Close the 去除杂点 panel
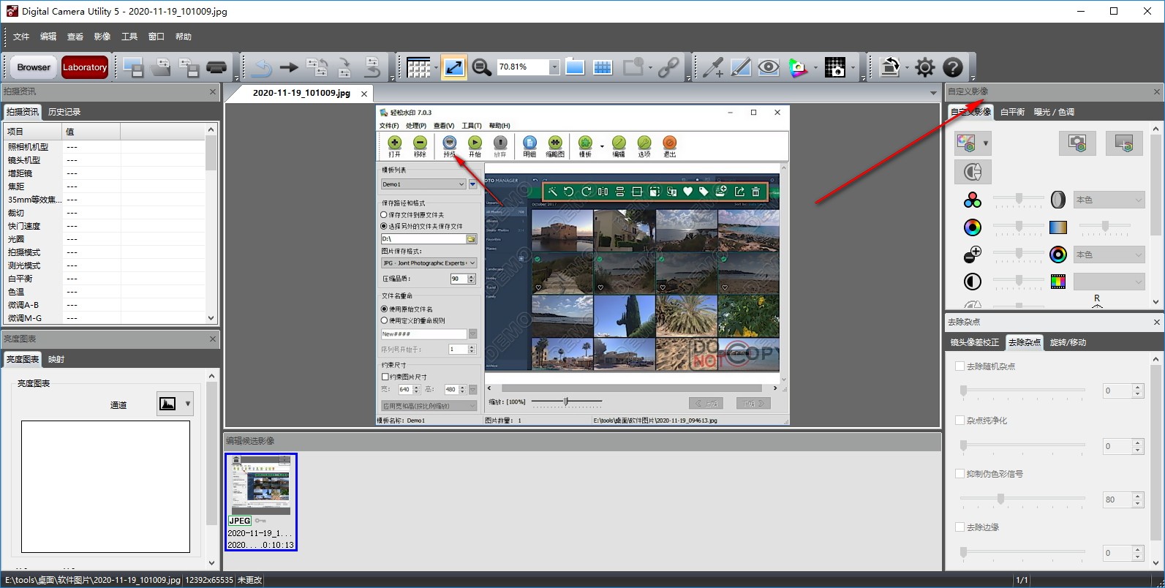 (1157, 322)
